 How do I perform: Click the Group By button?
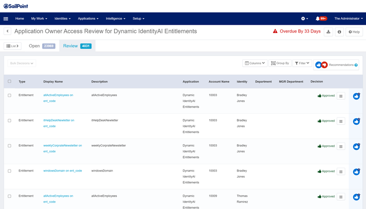[x=280, y=63]
